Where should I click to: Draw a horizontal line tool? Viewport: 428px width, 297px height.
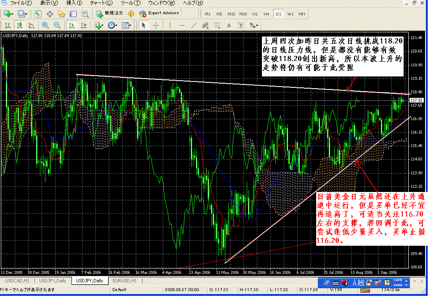tap(182, 25)
